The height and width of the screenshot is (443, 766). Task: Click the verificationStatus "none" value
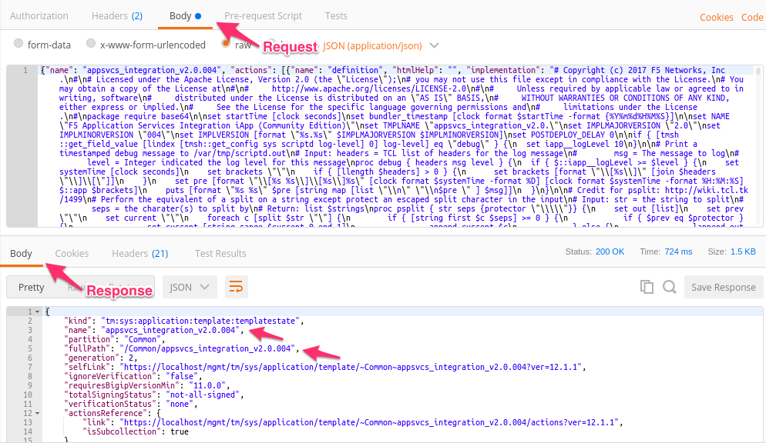click(x=180, y=404)
